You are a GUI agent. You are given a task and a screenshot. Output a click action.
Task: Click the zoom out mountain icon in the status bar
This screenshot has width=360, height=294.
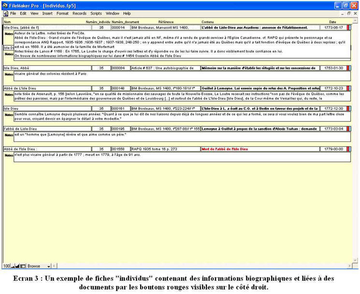point(13,266)
